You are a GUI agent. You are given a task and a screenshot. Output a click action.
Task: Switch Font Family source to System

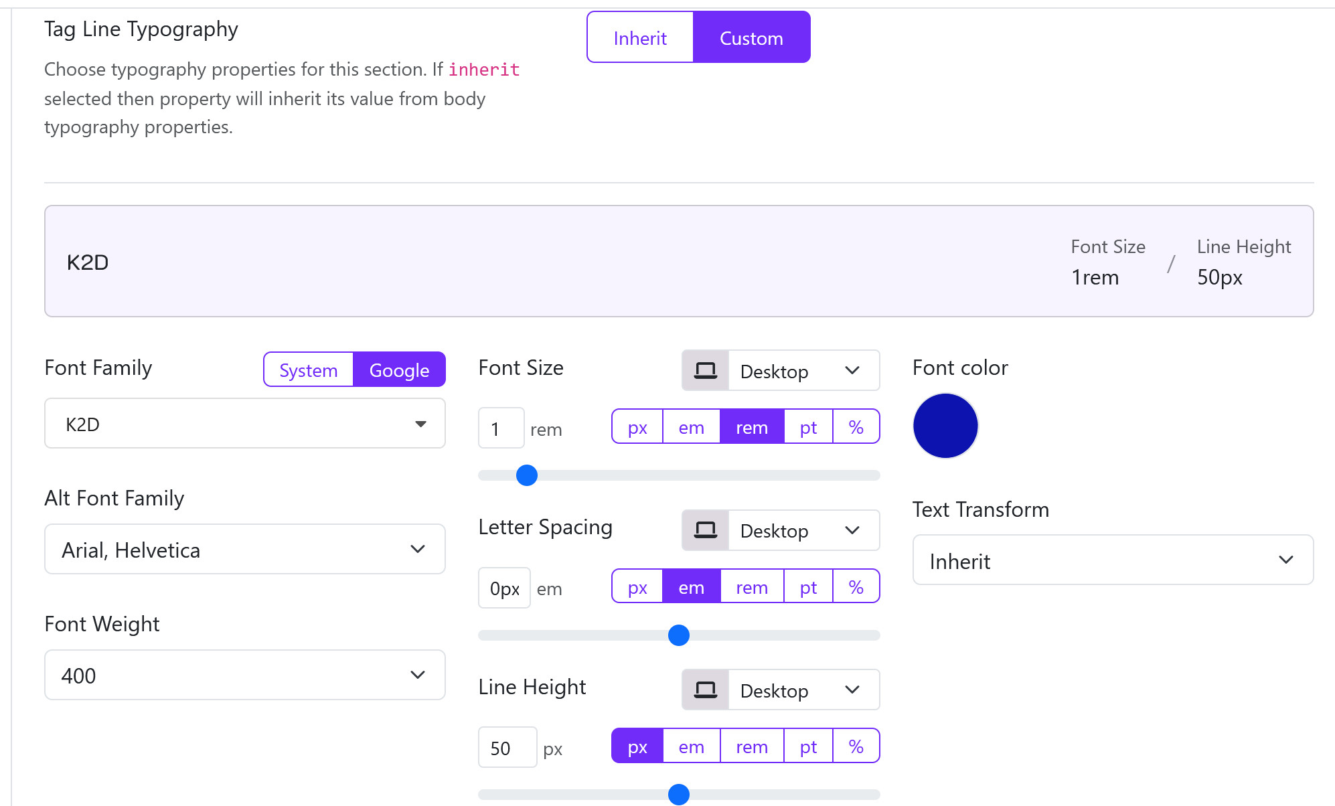[x=308, y=370]
